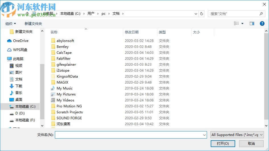Click the navigation pane scroll down arrow
This screenshot has width=269, height=151.
(42, 126)
